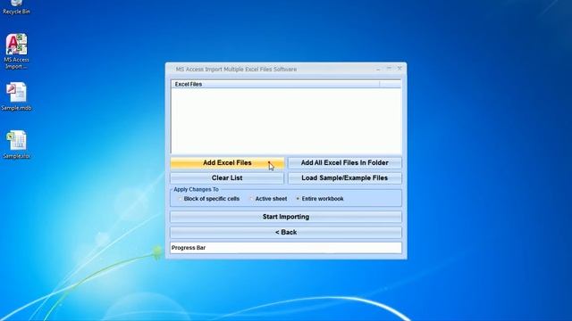Click the Add Excel Files button
Screen dimensions: 572x321
coord(227,163)
